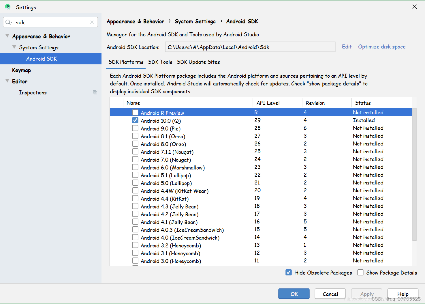Clear the sdk search text with the X icon

point(92,22)
